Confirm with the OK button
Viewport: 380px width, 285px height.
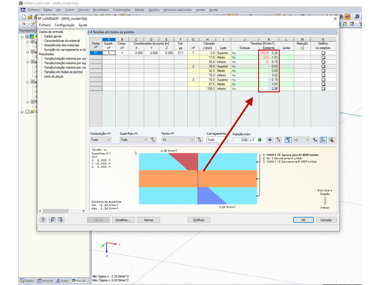click(303, 220)
